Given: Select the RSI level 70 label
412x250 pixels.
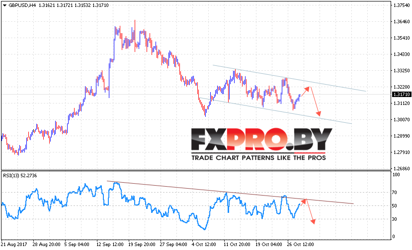Looking at the screenshot, I should [394, 193].
